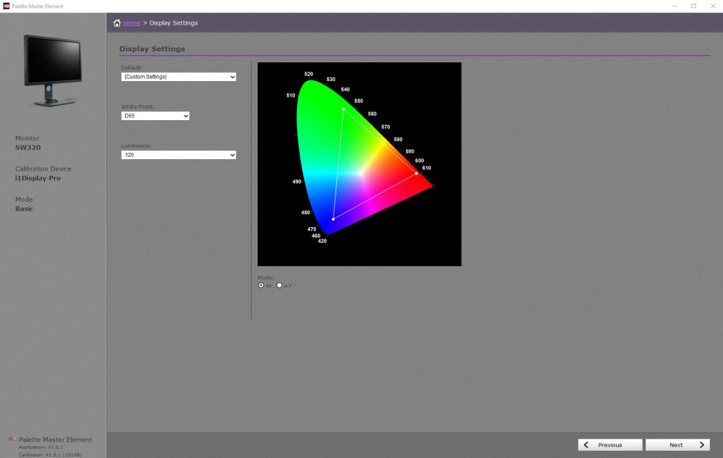Click the Next button

(x=677, y=445)
